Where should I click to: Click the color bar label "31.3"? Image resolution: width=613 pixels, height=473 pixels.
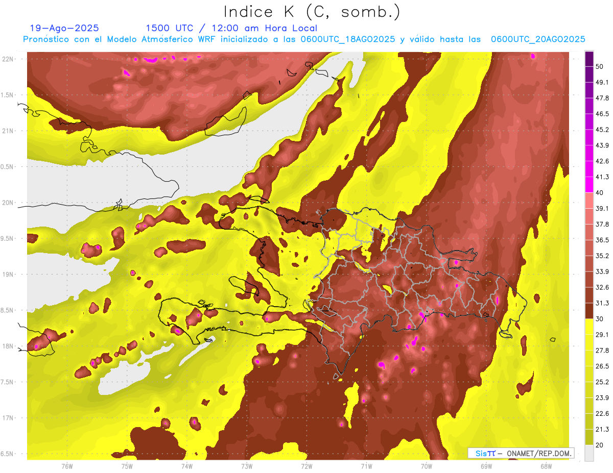[x=602, y=304]
